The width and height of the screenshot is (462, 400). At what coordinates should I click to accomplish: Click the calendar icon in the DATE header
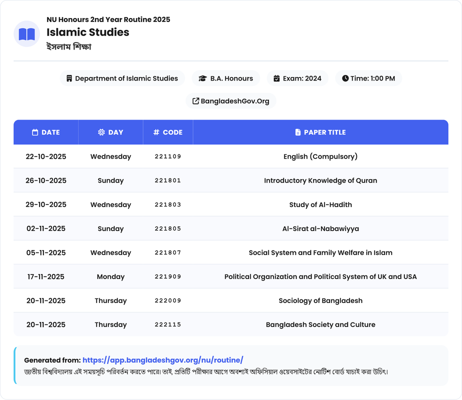(35, 132)
